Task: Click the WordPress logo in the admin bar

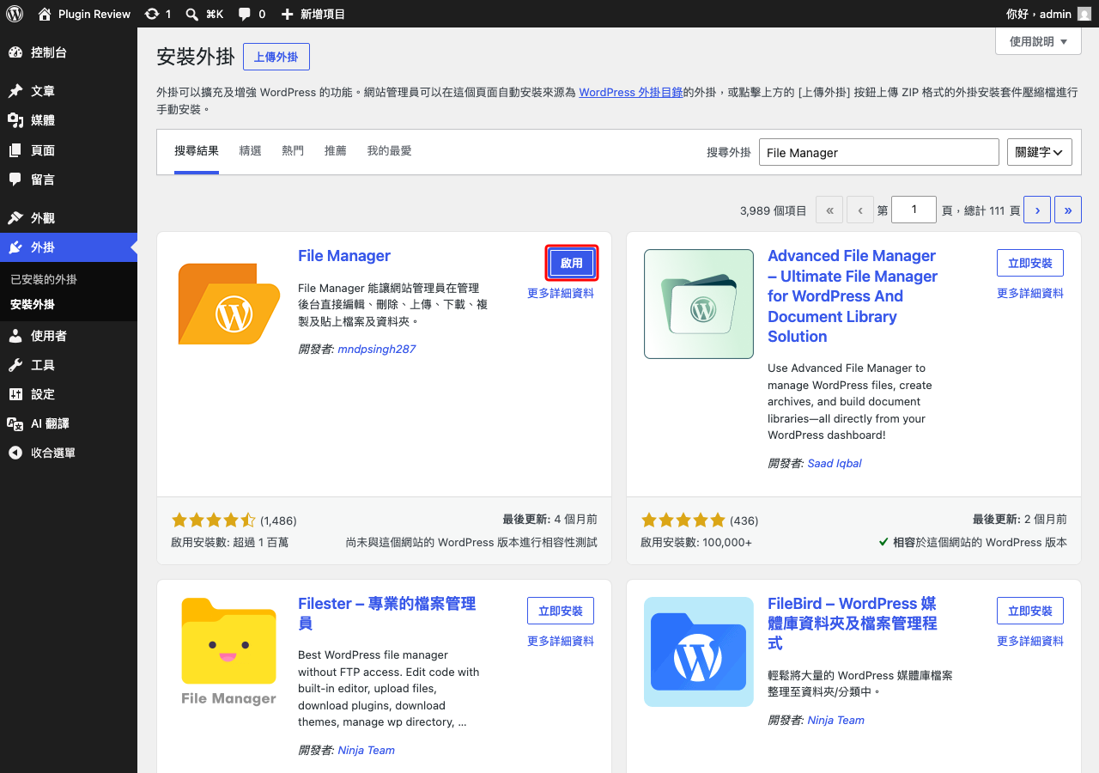Action: tap(15, 14)
